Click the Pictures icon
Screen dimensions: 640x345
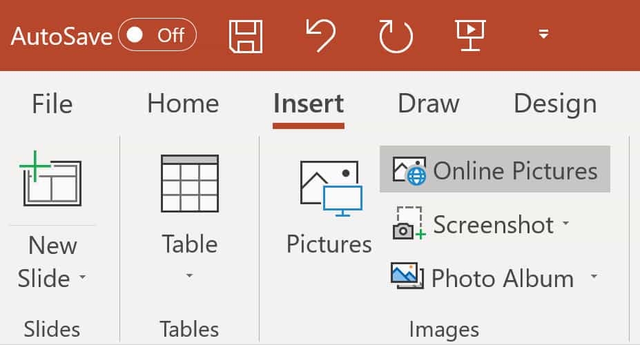click(x=331, y=188)
